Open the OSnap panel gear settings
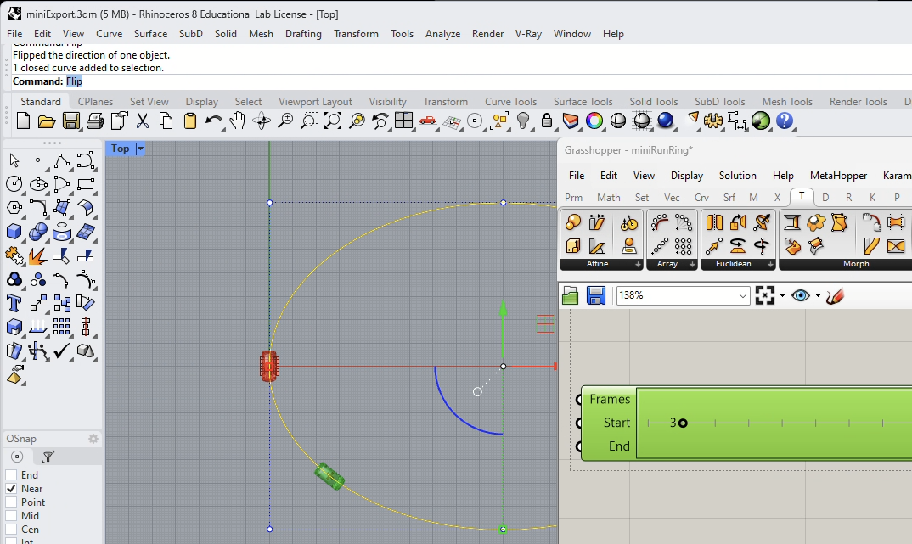 [x=93, y=439]
